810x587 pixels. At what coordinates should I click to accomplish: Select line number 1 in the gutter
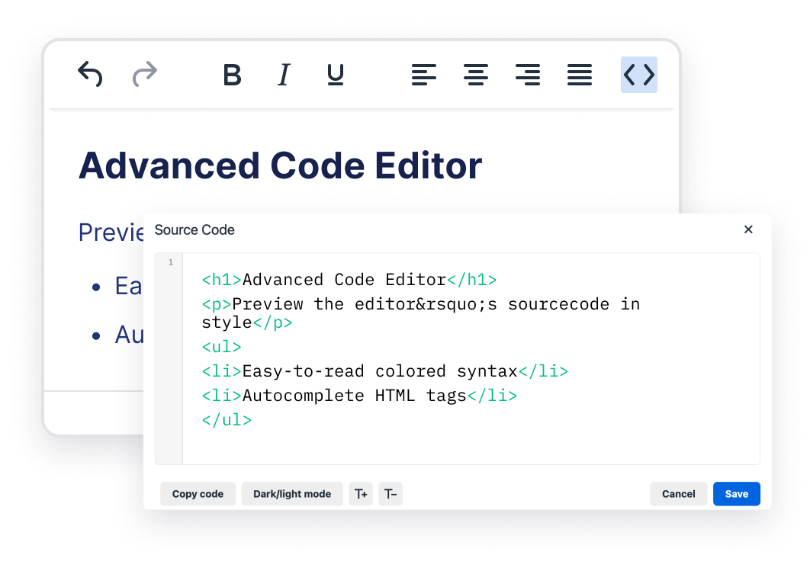click(169, 262)
